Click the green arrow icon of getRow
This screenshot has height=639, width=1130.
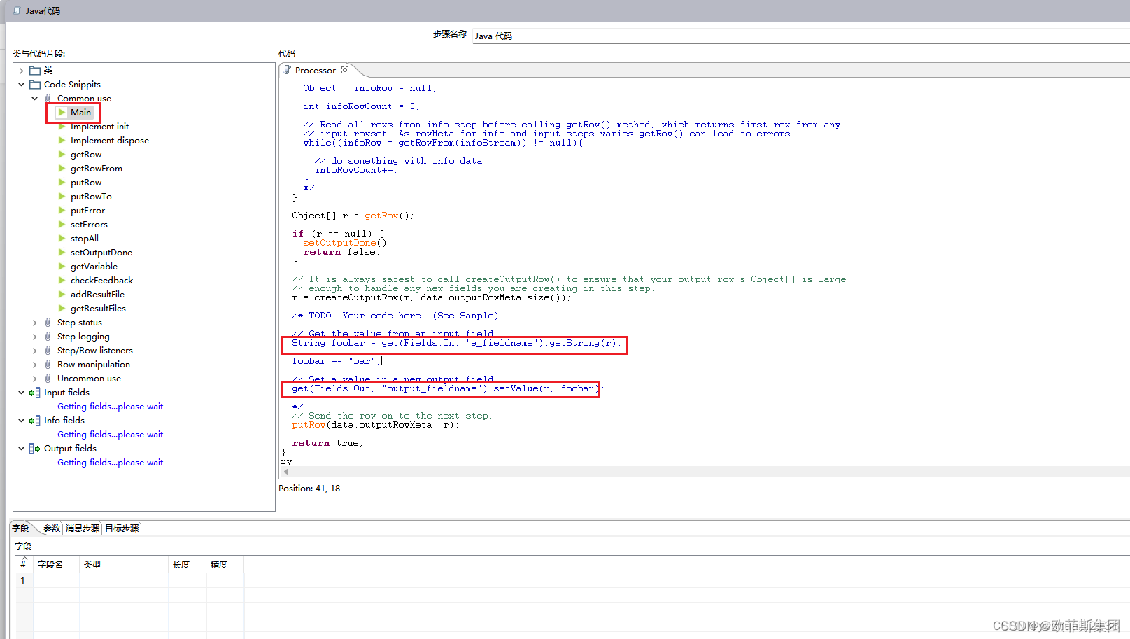pos(62,155)
